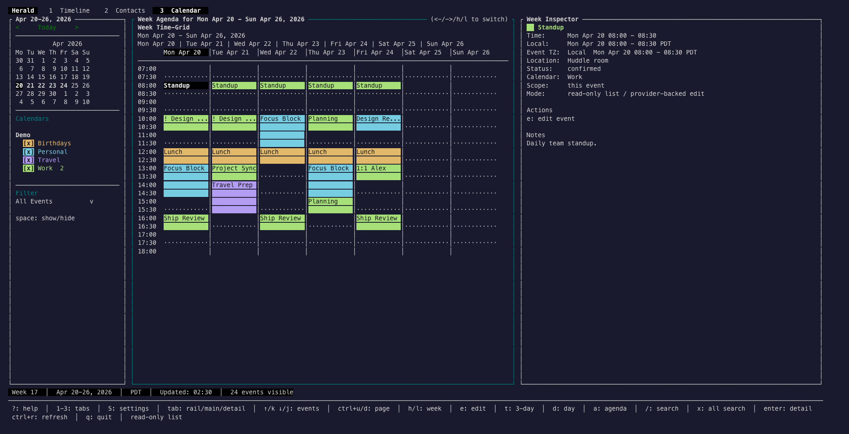Select Wednesday's Focus Block at 10:00
The image size is (849, 434).
[x=282, y=131]
